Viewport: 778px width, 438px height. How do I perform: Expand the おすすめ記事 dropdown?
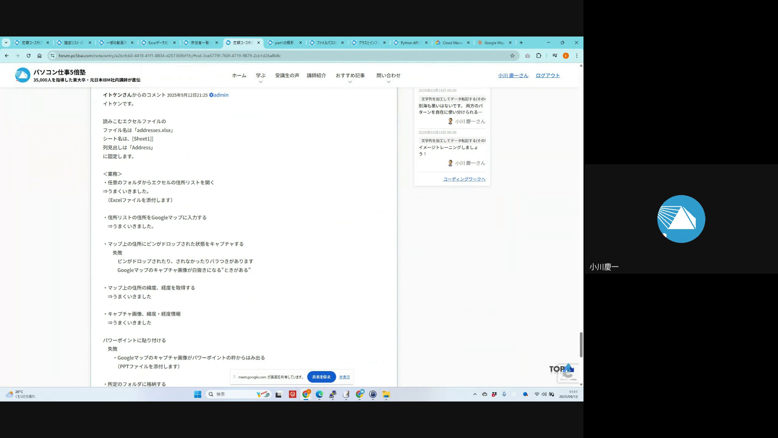(x=350, y=82)
